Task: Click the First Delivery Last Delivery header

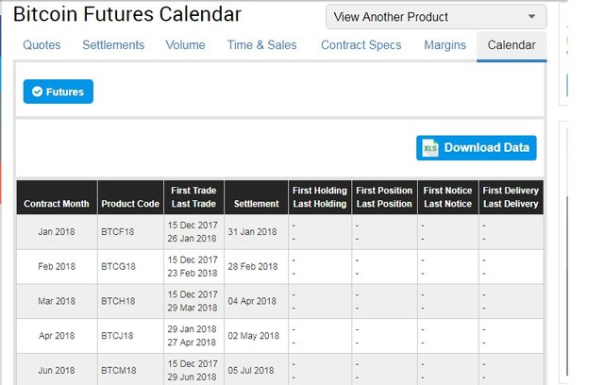Action: [511, 197]
